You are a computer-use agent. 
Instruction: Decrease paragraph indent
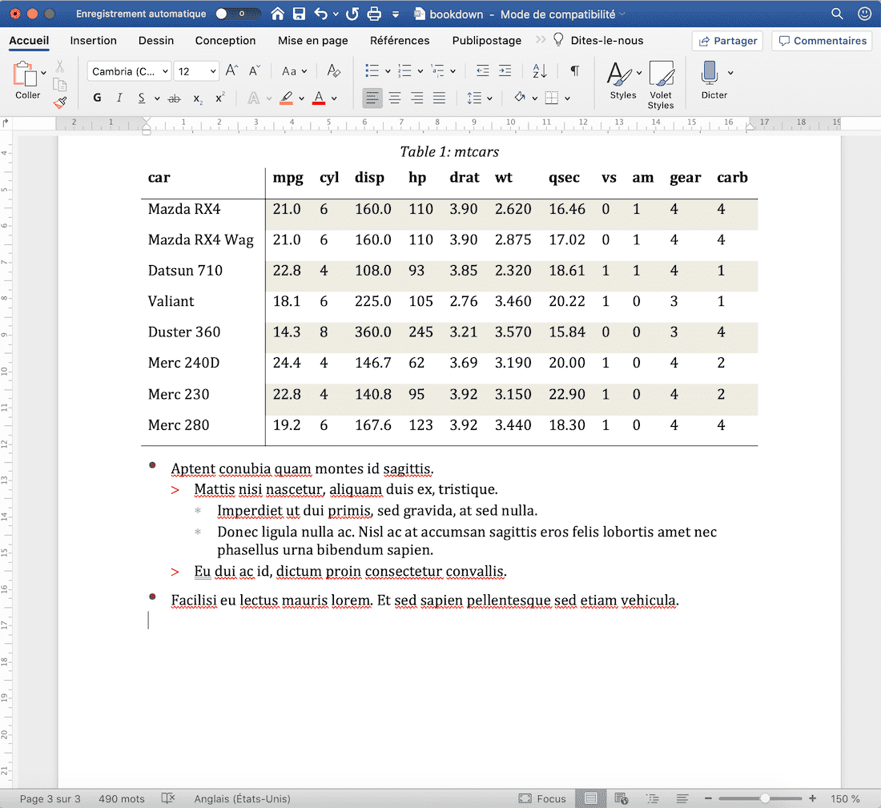click(x=483, y=70)
